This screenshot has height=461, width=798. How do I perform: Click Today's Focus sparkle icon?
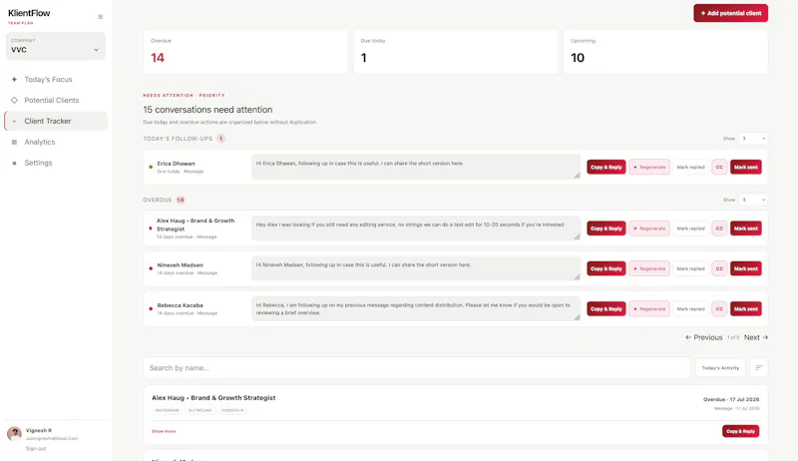pyautogui.click(x=14, y=80)
